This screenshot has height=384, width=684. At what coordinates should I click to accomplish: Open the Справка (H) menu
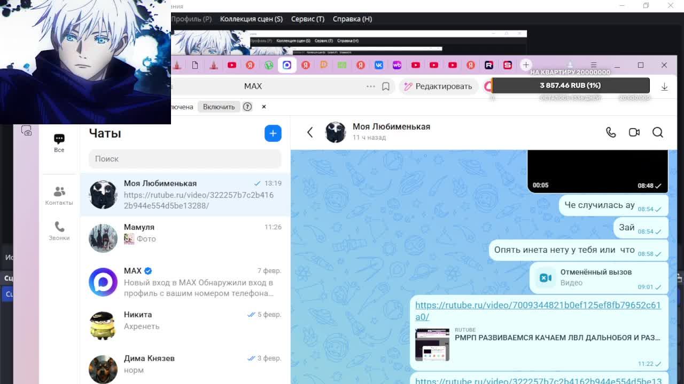pyautogui.click(x=352, y=19)
